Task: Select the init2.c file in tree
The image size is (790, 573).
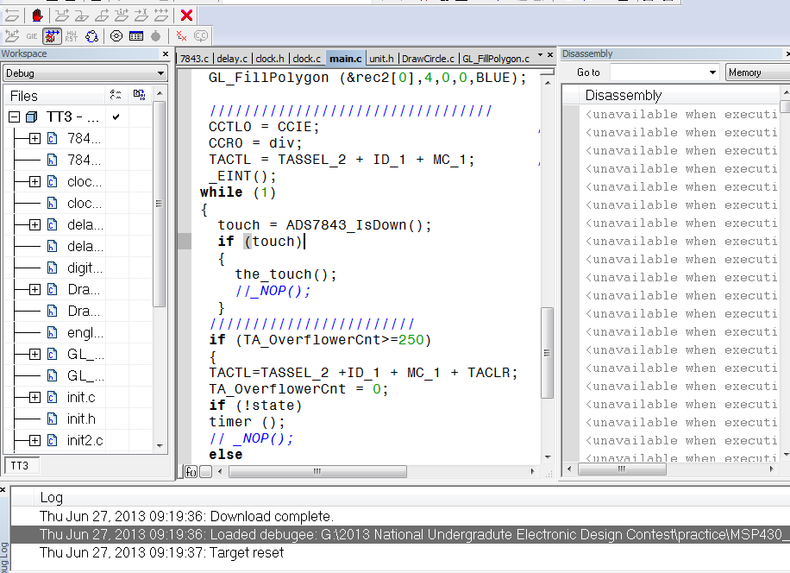Action: [85, 440]
